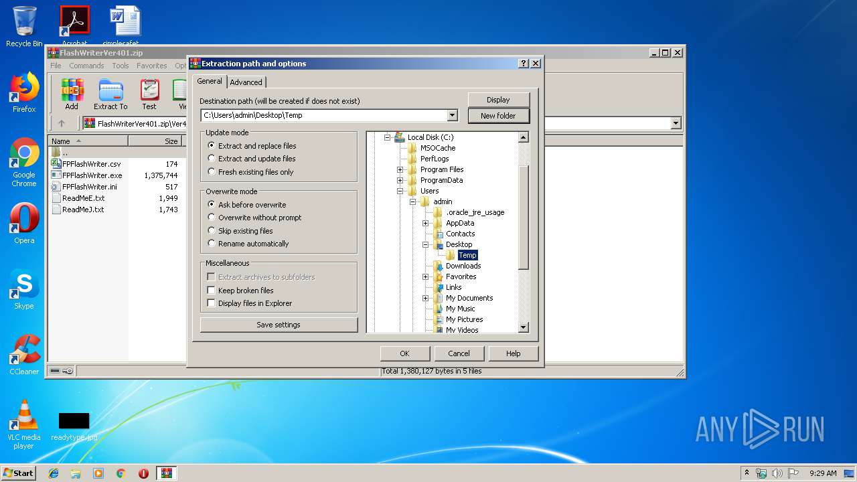Open readytype.jpg desktop file

pyautogui.click(x=74, y=426)
